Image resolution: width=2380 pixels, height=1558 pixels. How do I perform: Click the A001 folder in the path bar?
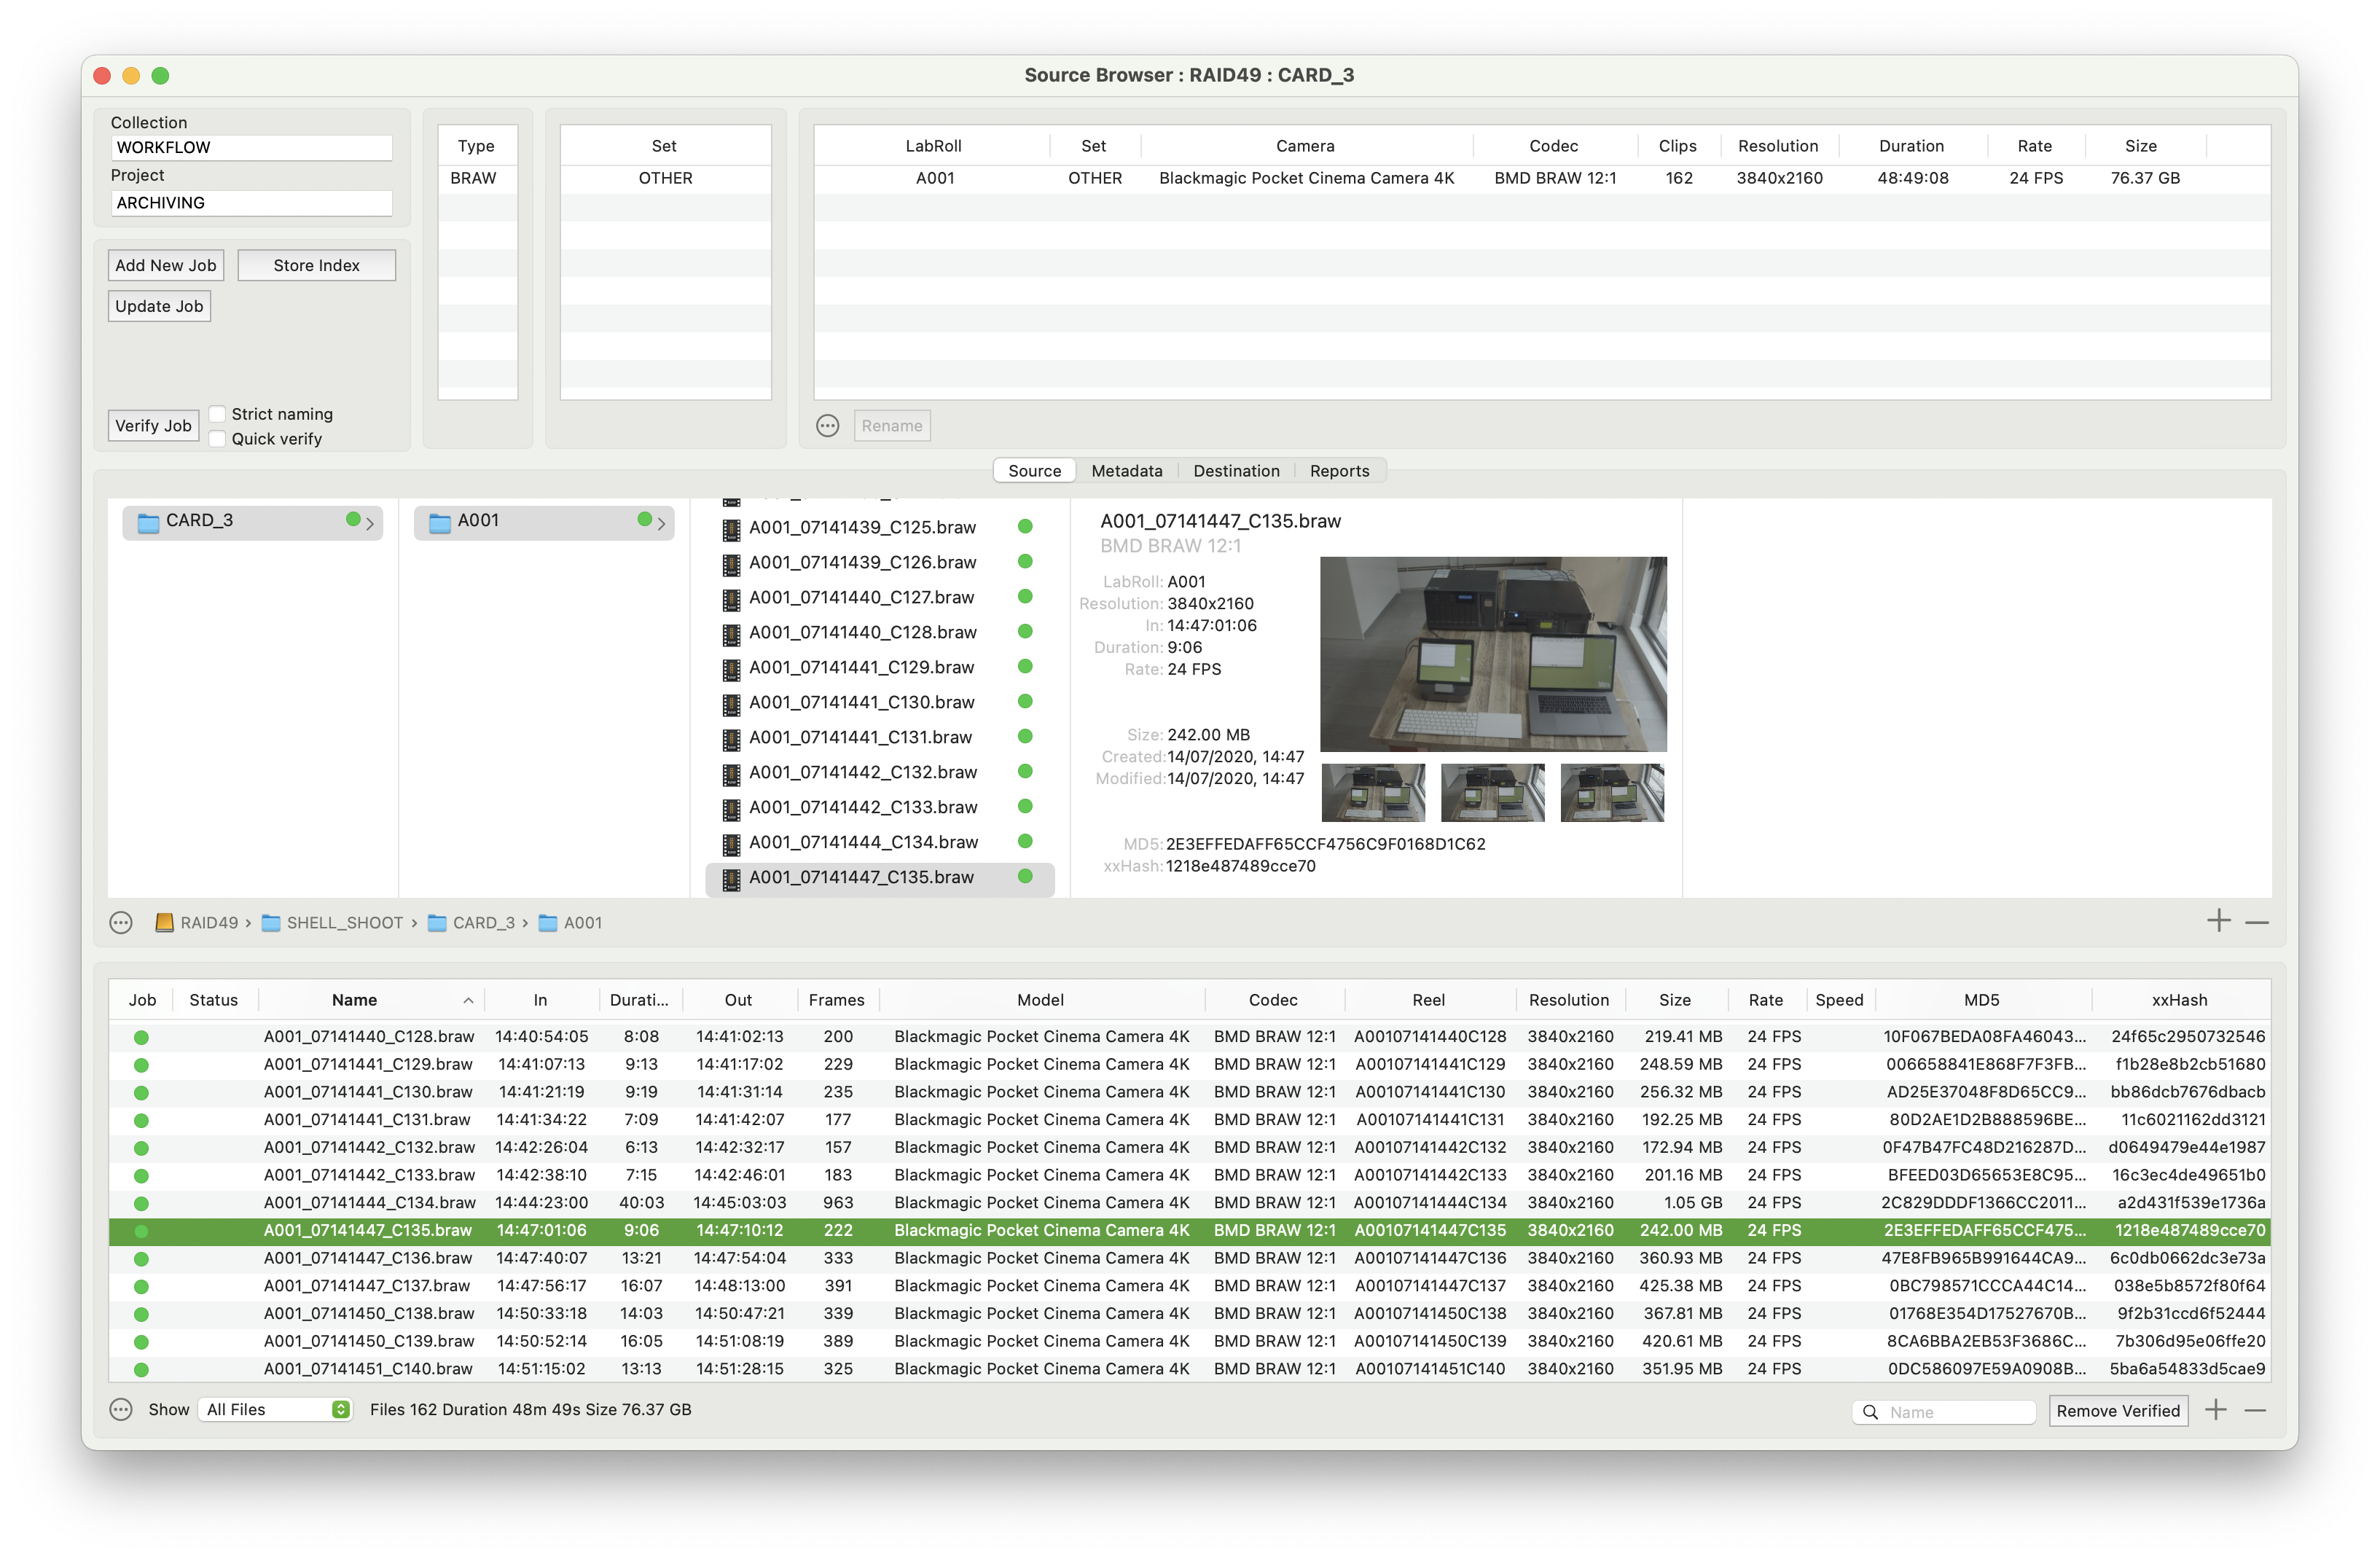570,923
